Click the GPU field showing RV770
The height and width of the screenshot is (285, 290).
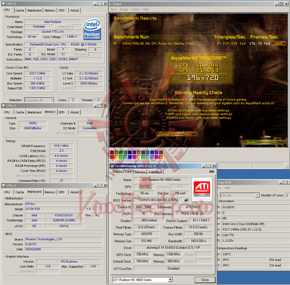[144, 186]
